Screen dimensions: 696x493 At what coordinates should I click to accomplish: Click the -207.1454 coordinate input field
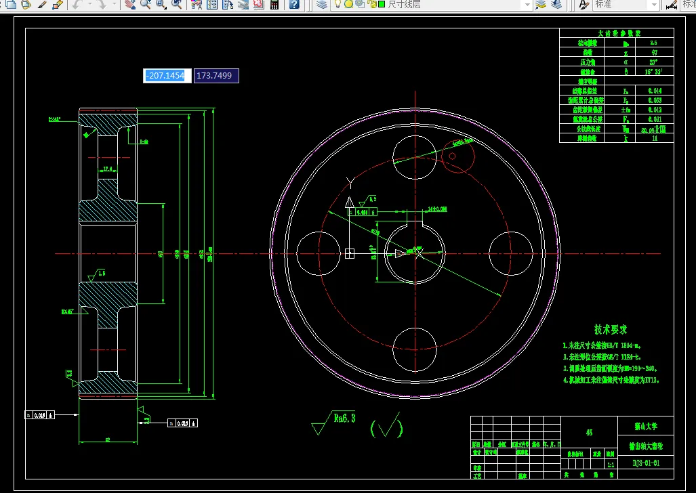tap(167, 76)
